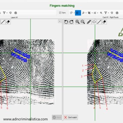Screen dimensions: 123x123
Task: Click the fingerprint overlay icon beside Sync
Action: click(71, 13)
